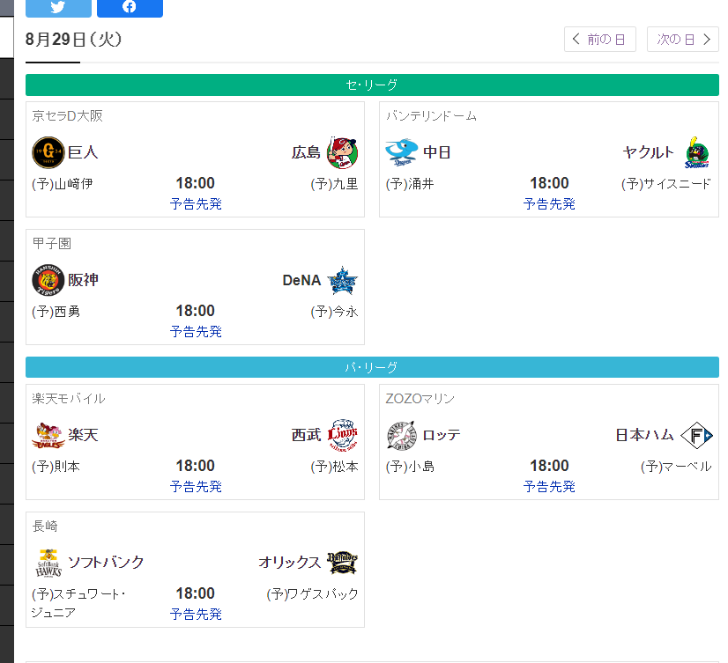Click the Giants (巨人) team logo
728x663 pixels.
click(x=48, y=152)
